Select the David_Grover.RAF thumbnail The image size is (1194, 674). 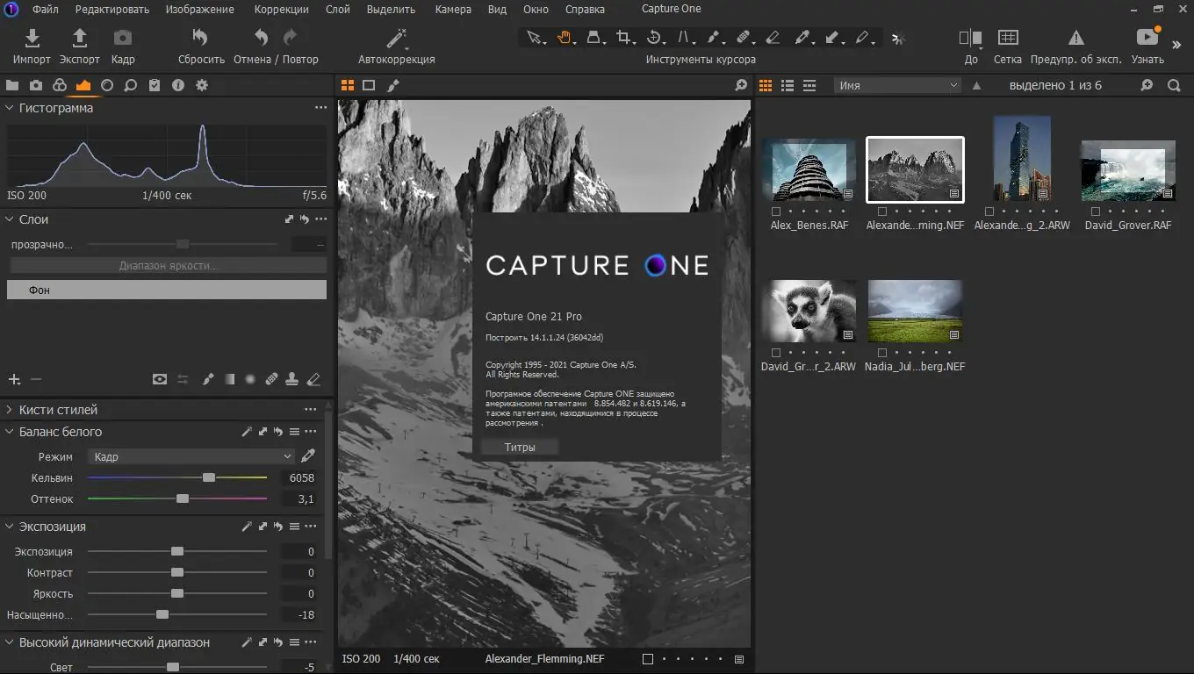click(1127, 170)
